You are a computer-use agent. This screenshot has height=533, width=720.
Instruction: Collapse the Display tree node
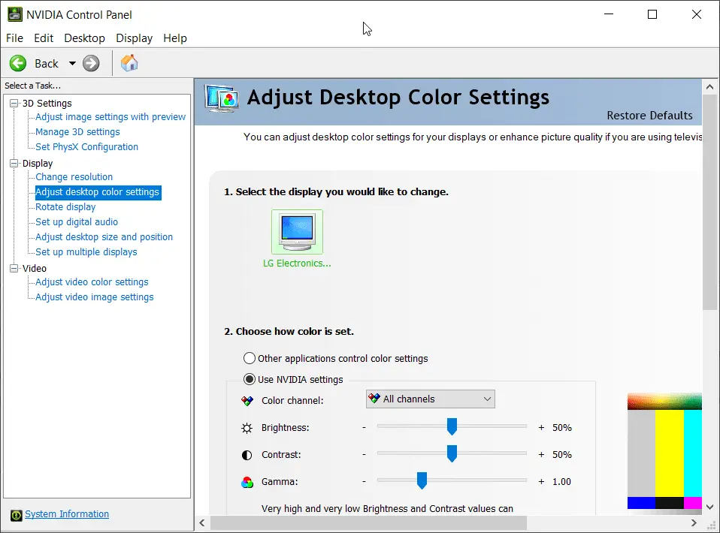click(x=14, y=163)
